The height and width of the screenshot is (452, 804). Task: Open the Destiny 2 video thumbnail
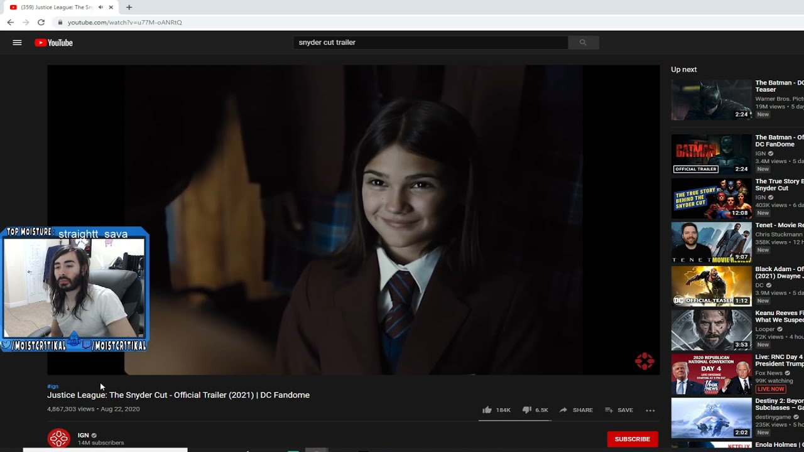click(711, 418)
